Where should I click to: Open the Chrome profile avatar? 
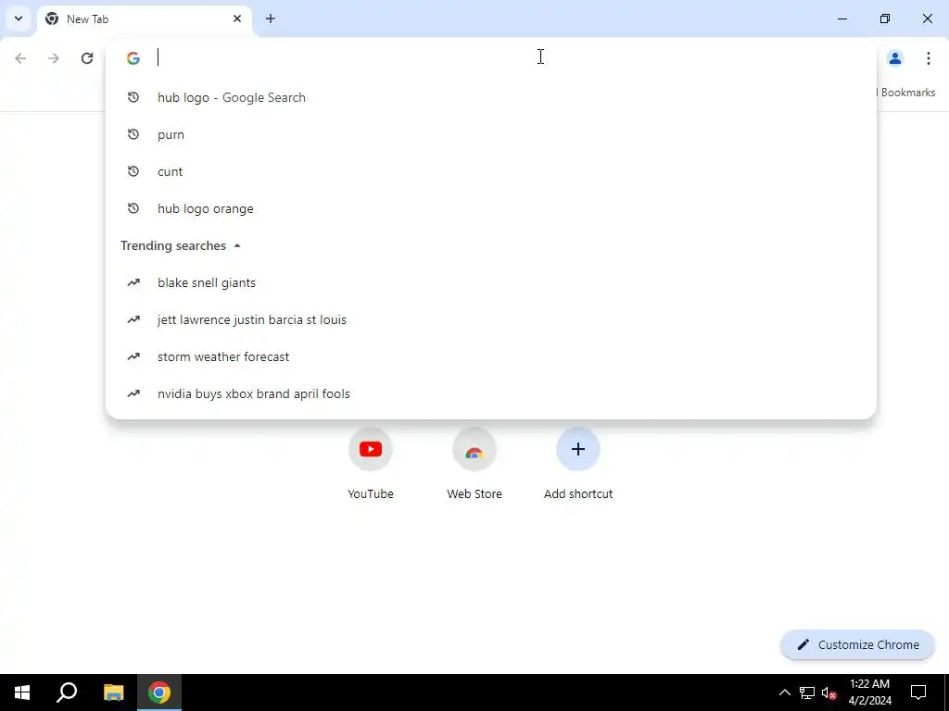pos(895,58)
